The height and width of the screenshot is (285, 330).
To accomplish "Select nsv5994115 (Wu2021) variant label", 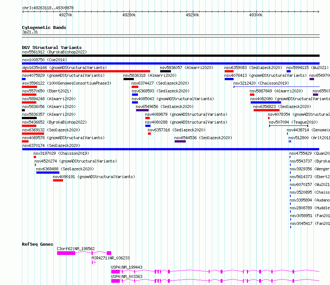I will (x=307, y=68).
